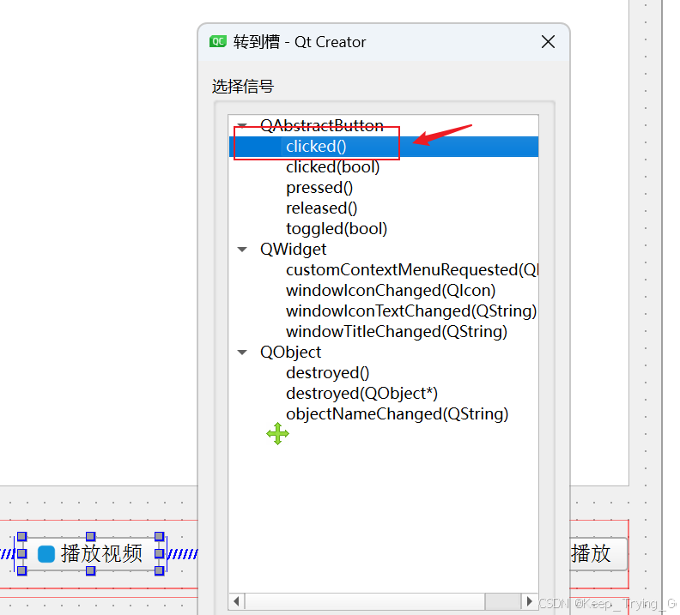Choose the pressed() signal
680x615 pixels.
pyautogui.click(x=319, y=188)
